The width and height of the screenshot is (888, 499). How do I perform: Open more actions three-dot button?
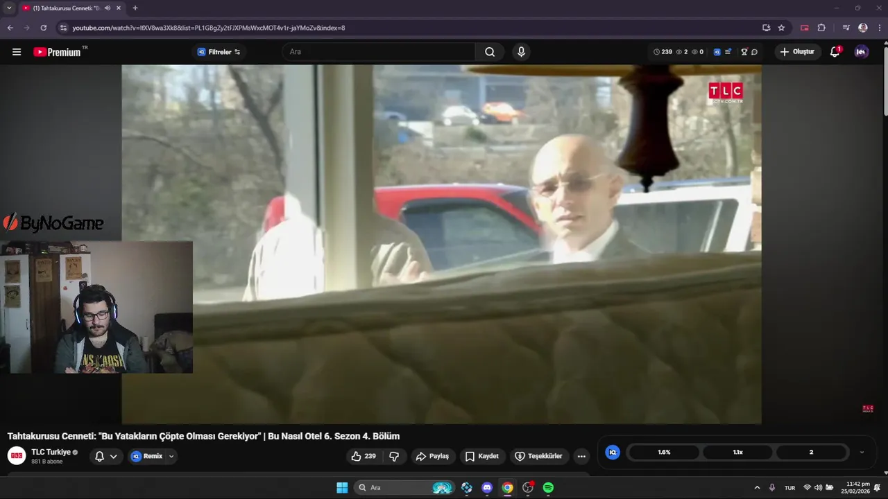pyautogui.click(x=581, y=456)
